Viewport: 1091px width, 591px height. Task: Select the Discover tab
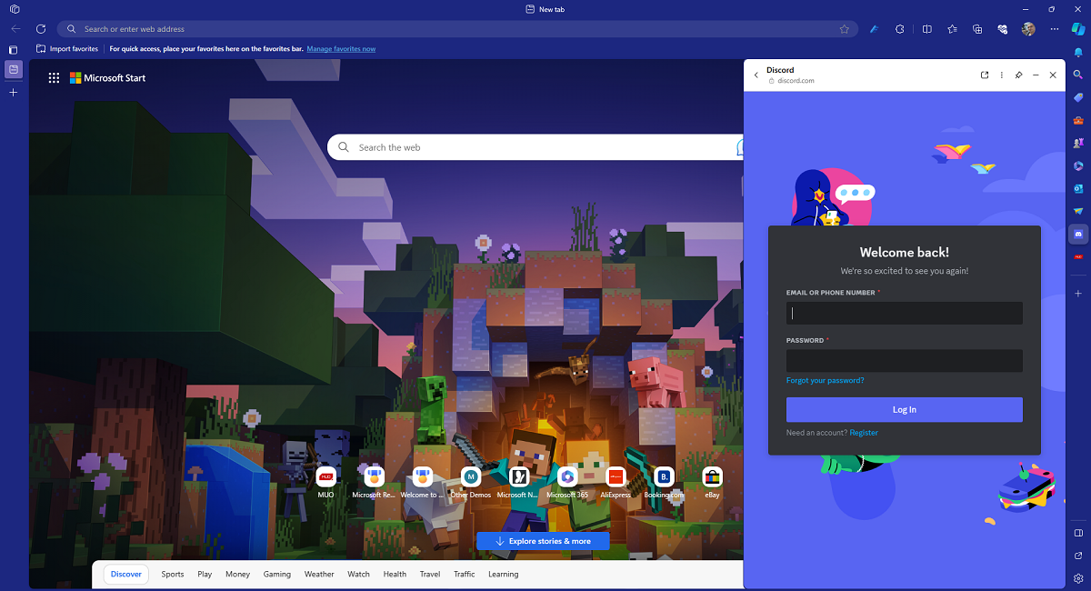125,574
